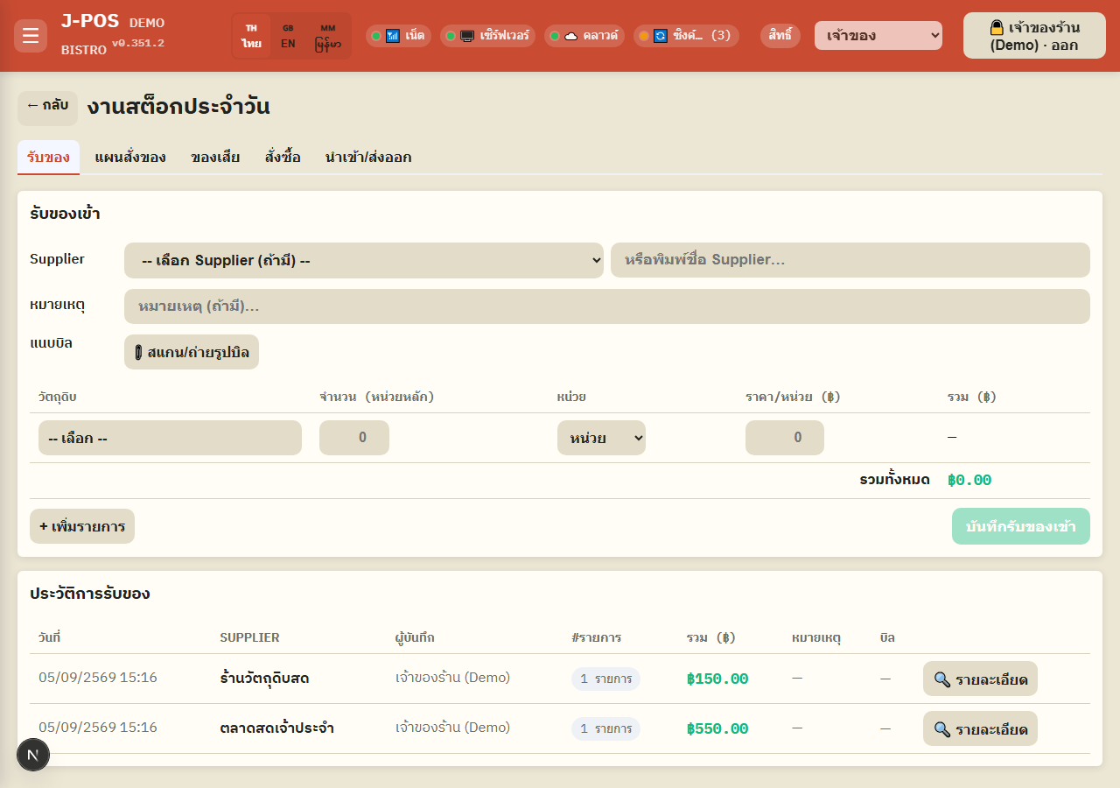Click the หมายเหตุ note input field

(607, 306)
